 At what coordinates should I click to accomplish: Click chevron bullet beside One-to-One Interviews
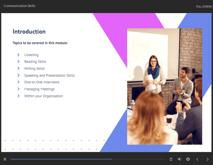[18, 82]
